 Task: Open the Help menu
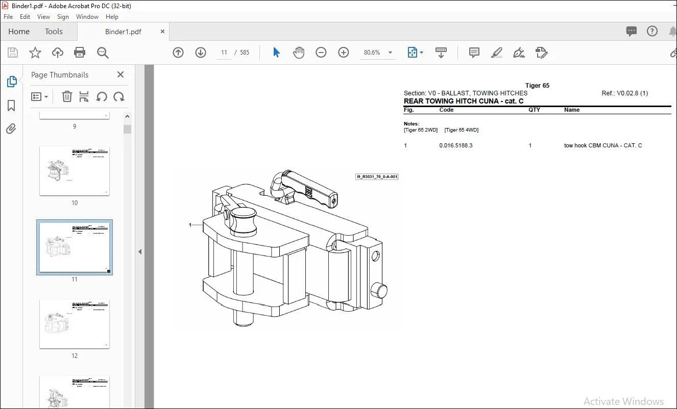point(112,17)
